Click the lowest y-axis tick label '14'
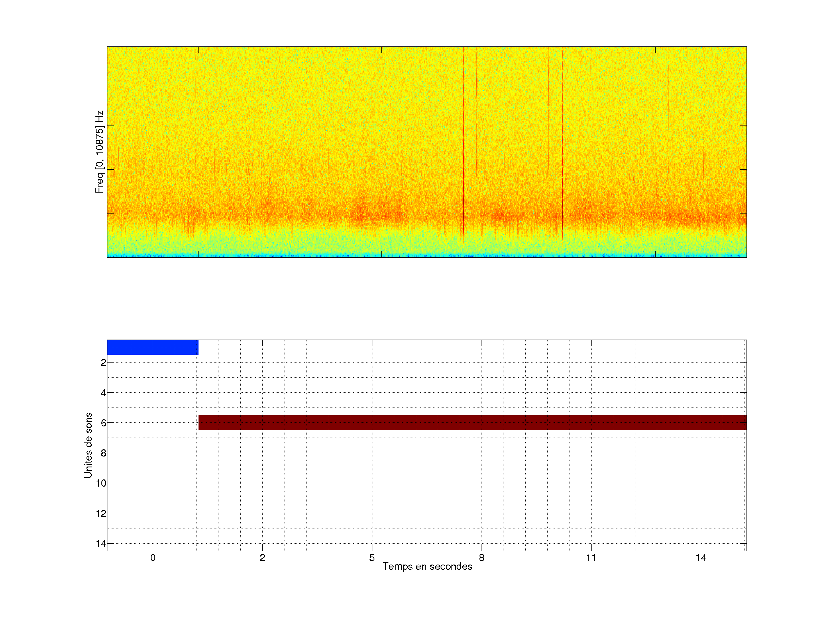 (x=101, y=544)
